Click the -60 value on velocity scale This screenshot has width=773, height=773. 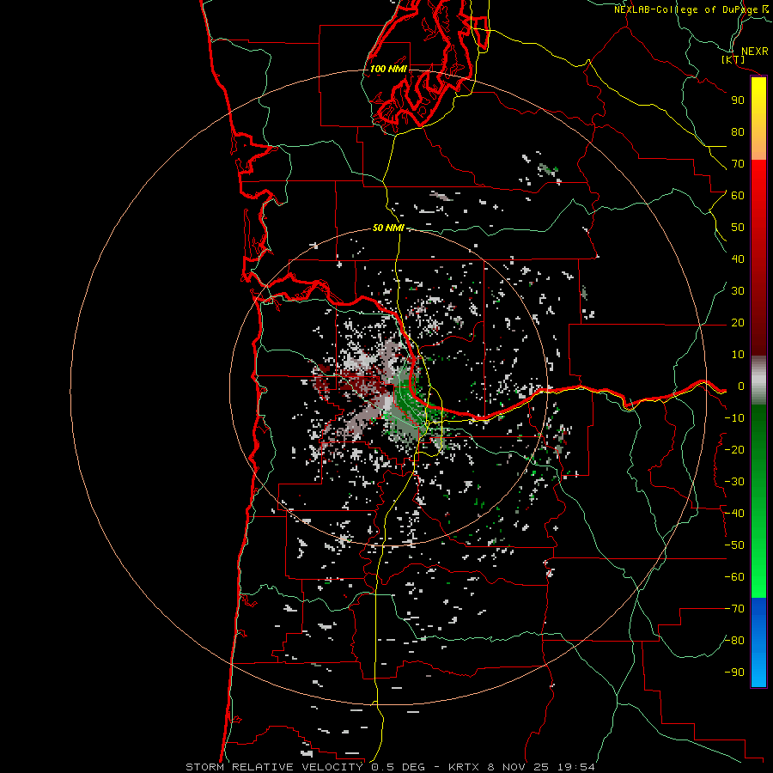[x=734, y=577]
